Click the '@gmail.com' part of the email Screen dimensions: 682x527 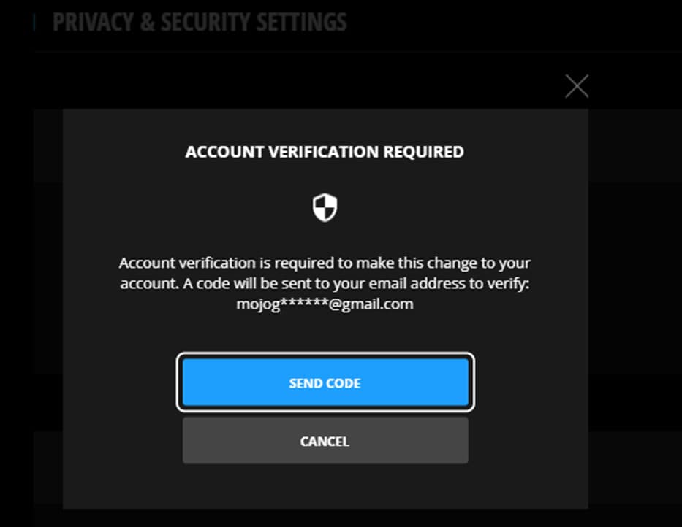(x=371, y=304)
